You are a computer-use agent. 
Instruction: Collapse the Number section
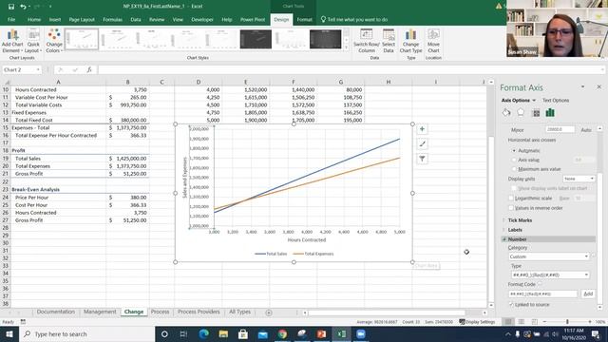pyautogui.click(x=504, y=239)
